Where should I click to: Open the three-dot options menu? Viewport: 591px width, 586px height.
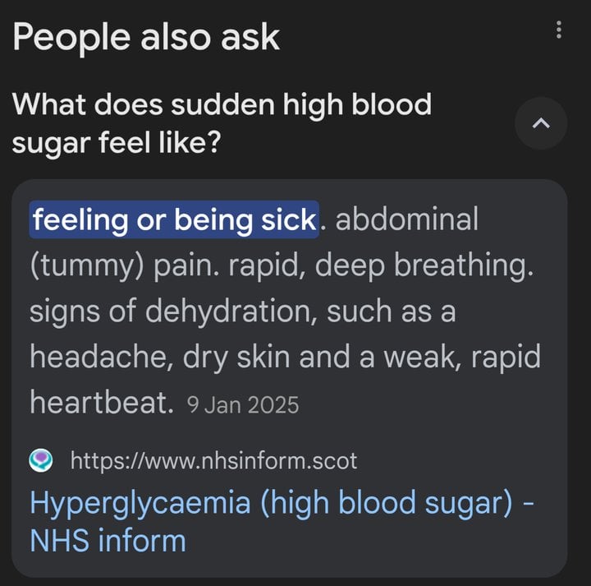(559, 30)
